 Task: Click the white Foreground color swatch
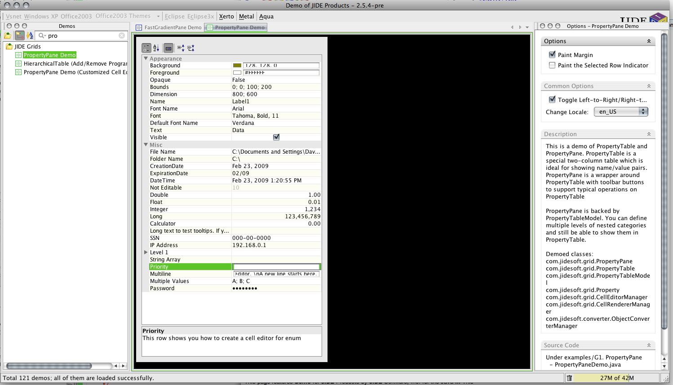237,73
